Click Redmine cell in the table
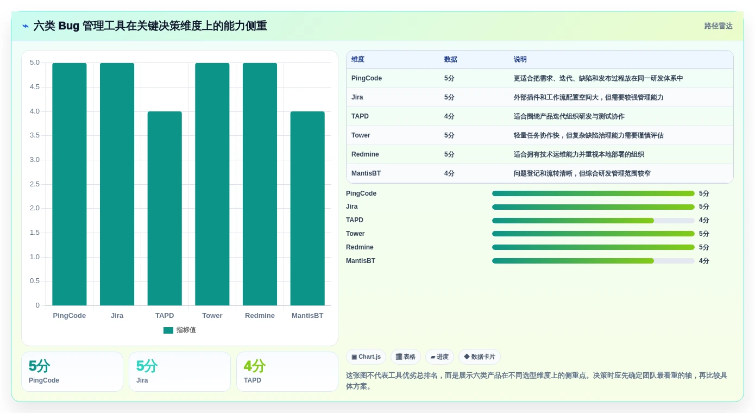This screenshot has width=755, height=413. [x=365, y=154]
